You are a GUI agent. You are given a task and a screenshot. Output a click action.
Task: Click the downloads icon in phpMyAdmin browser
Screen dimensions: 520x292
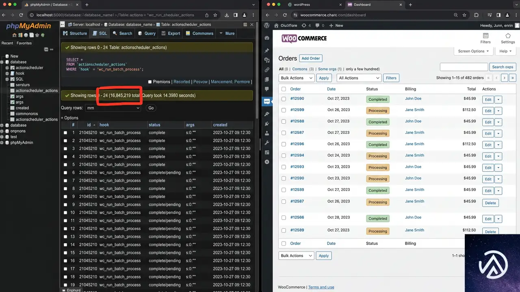pyautogui.click(x=226, y=15)
